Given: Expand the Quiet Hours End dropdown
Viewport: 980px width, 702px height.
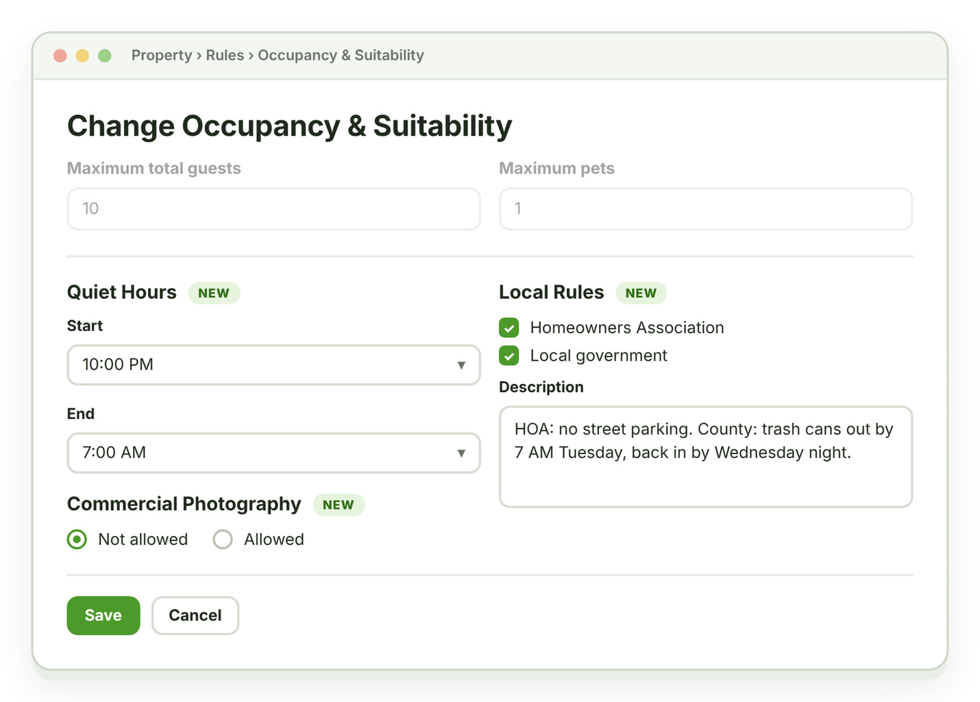Looking at the screenshot, I should (x=273, y=452).
